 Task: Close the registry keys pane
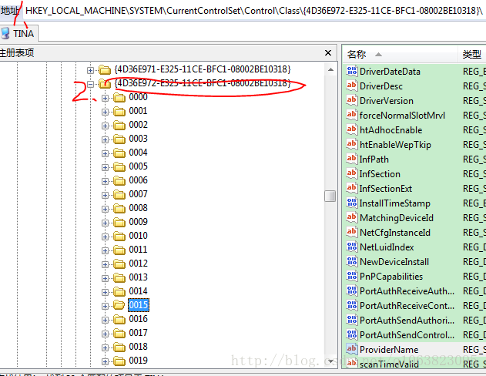(328, 53)
